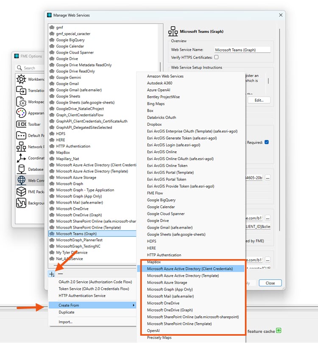The height and width of the screenshot is (343, 318).
Task: Toggle Verify HTTPS Certificates checkbox
Action: coord(216,57)
